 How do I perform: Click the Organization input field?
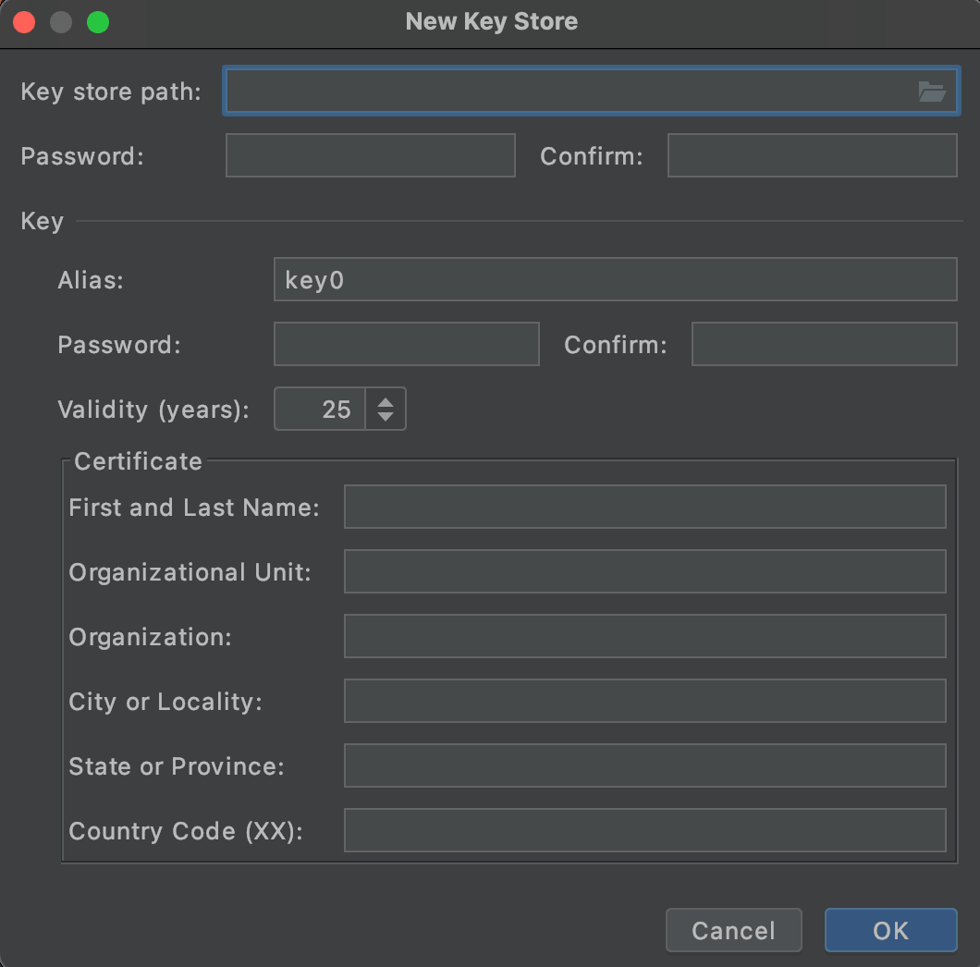click(x=644, y=637)
